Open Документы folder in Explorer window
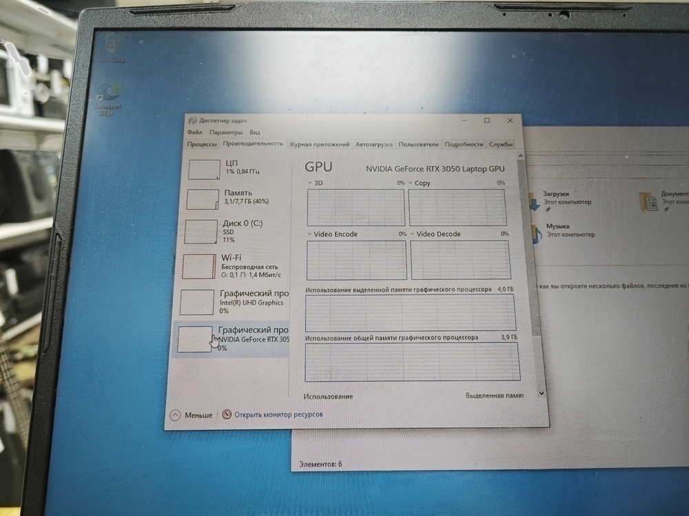Viewport: 689px width, 516px height. point(664,201)
